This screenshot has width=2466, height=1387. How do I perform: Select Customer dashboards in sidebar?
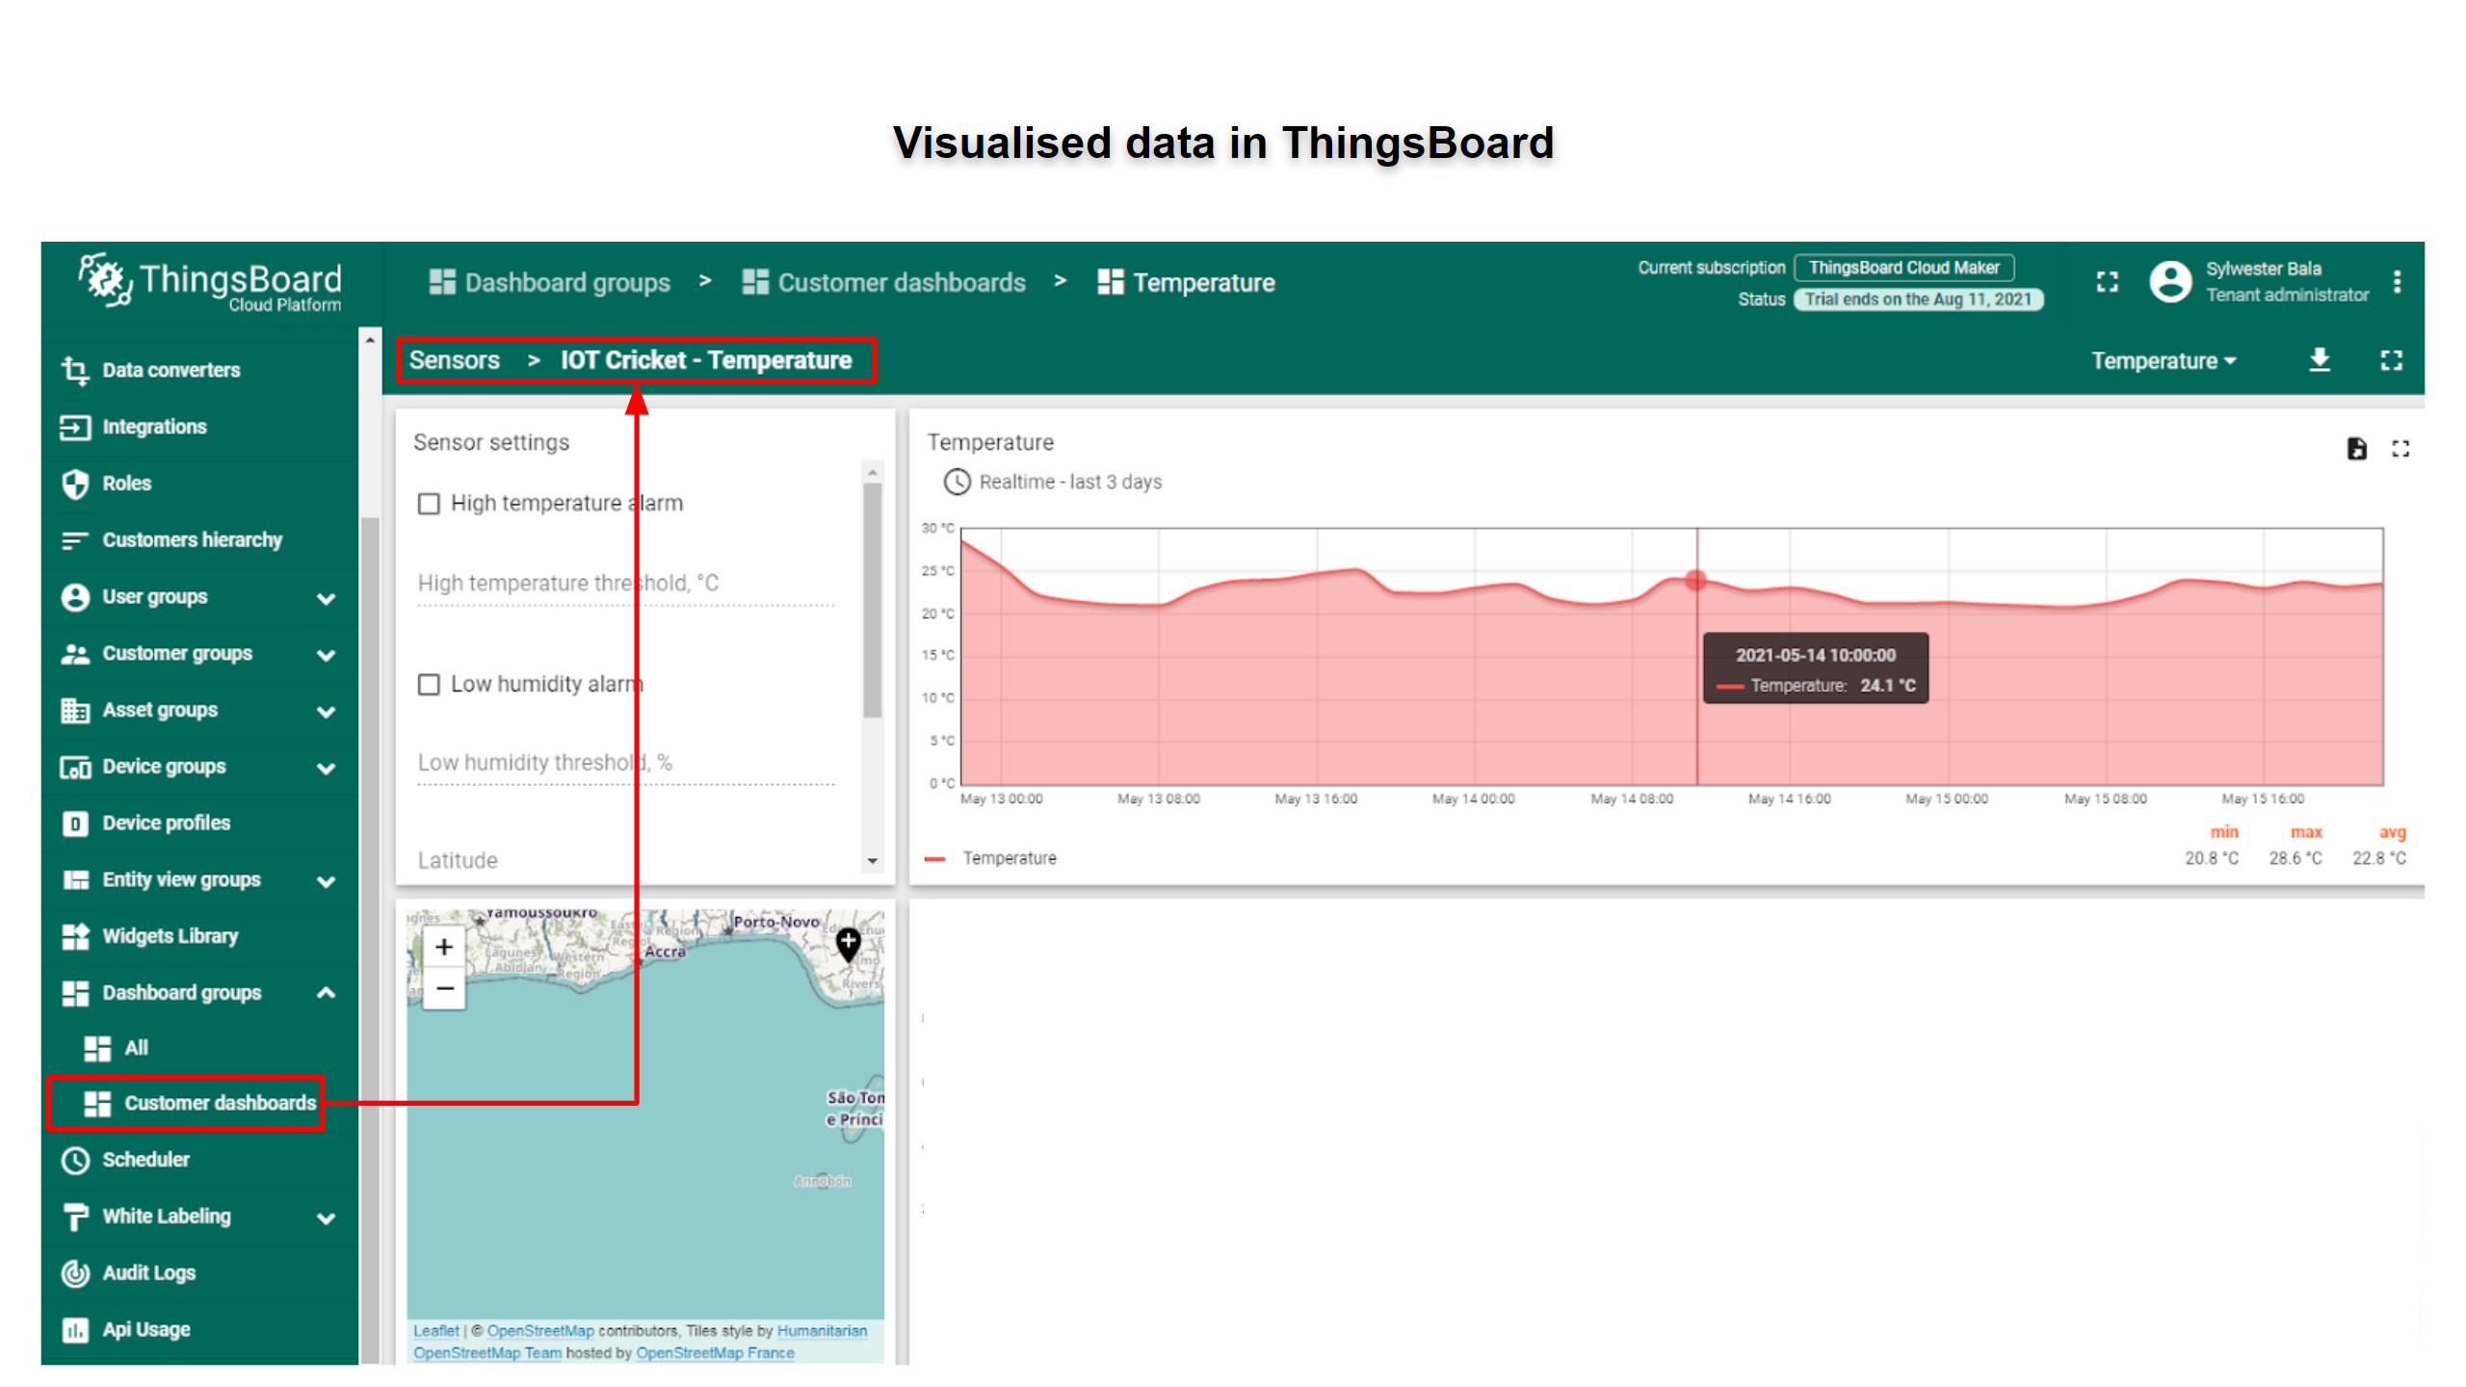click(x=220, y=1103)
